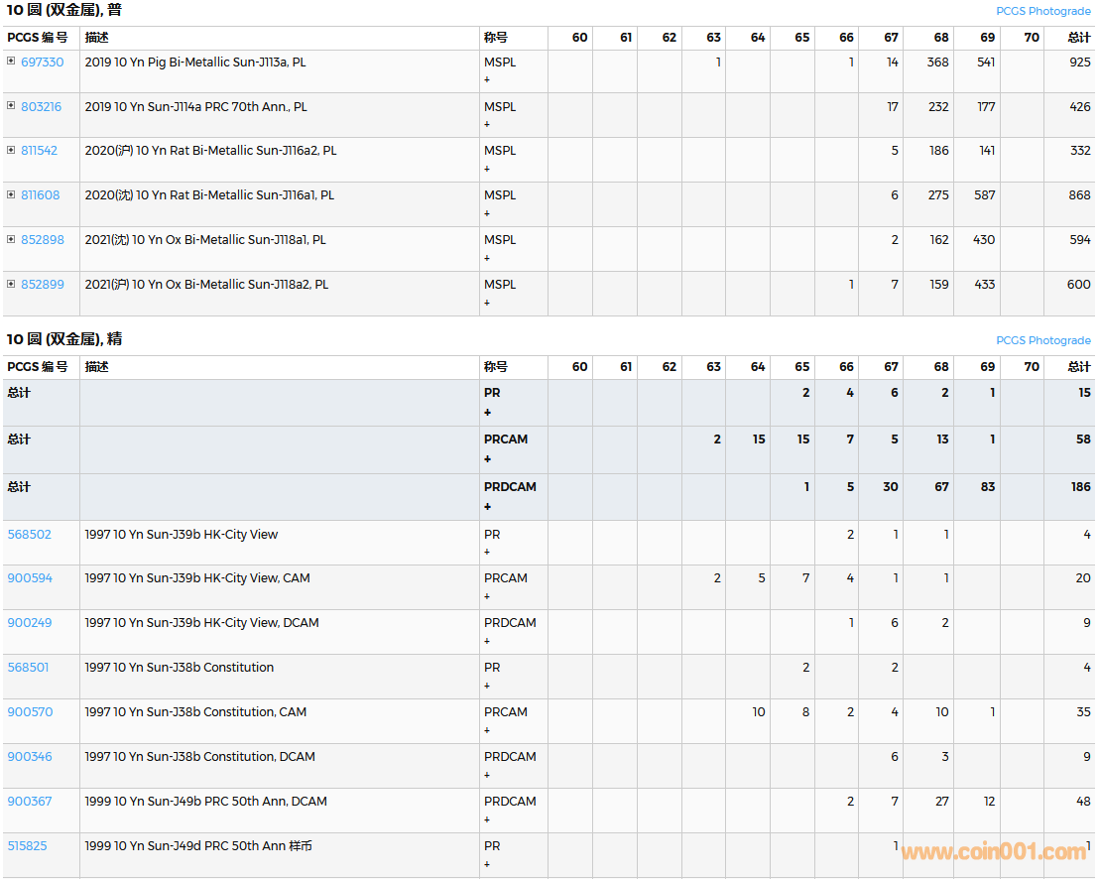This screenshot has height=879, width=1099.
Task: Open PCGS number 900367 link
Action: [30, 801]
